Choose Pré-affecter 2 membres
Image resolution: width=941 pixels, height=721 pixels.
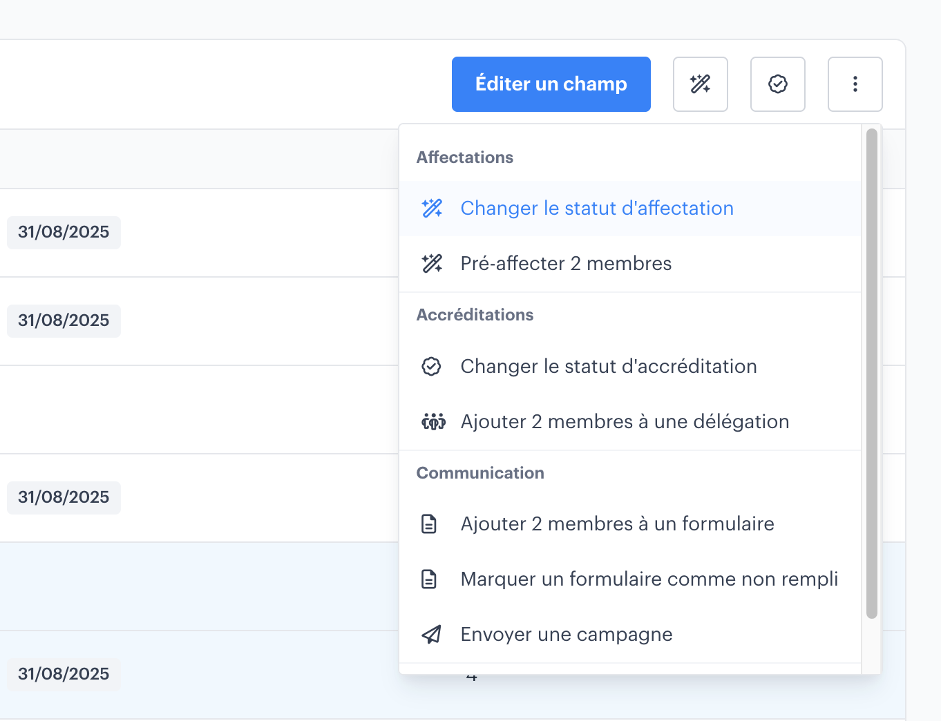(x=630, y=264)
